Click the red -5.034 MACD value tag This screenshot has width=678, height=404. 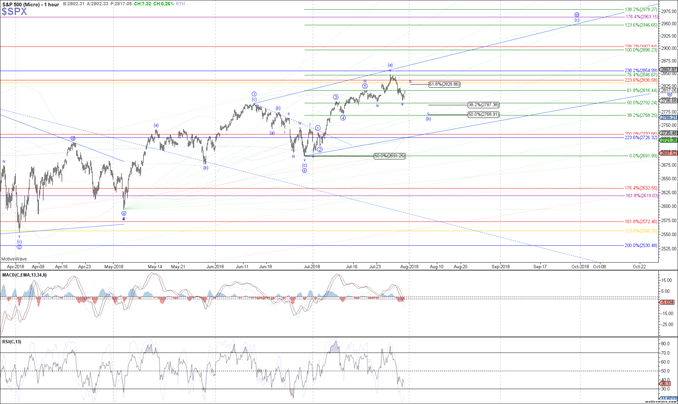click(667, 302)
